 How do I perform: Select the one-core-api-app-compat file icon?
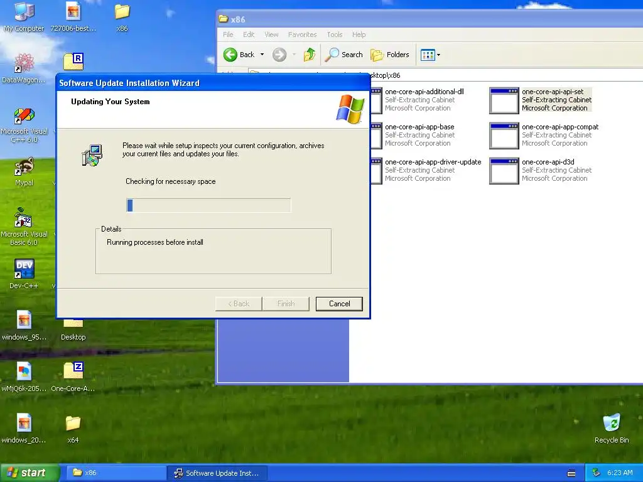[504, 136]
